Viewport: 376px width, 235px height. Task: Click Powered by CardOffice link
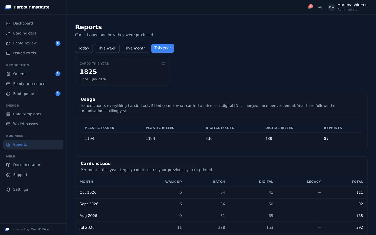point(30,229)
